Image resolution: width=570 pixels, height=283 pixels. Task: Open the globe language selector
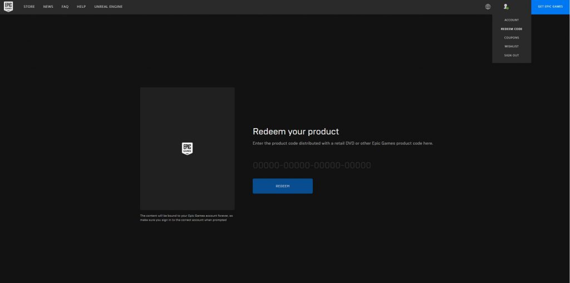point(488,7)
